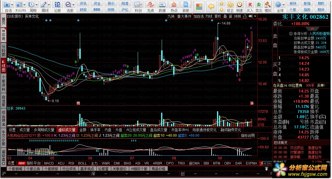Click the 期货 button
This screenshot has width=332, height=179.
point(321,10)
